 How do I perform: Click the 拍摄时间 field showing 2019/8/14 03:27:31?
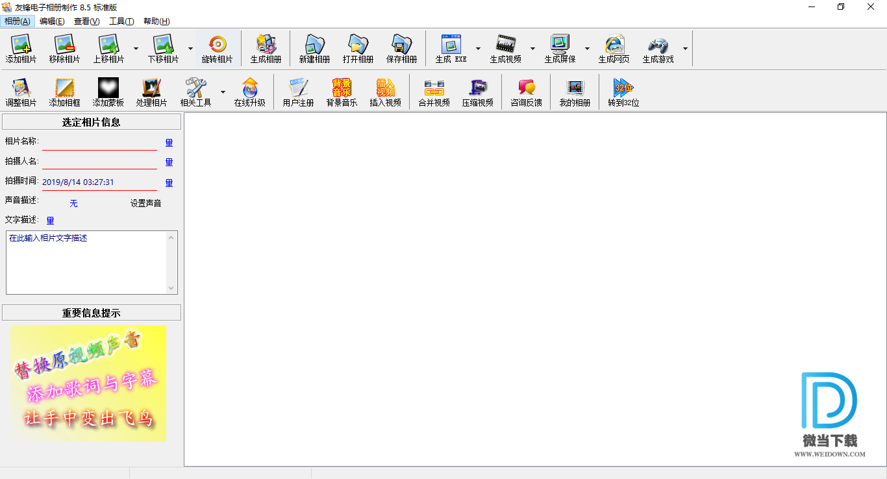point(99,182)
